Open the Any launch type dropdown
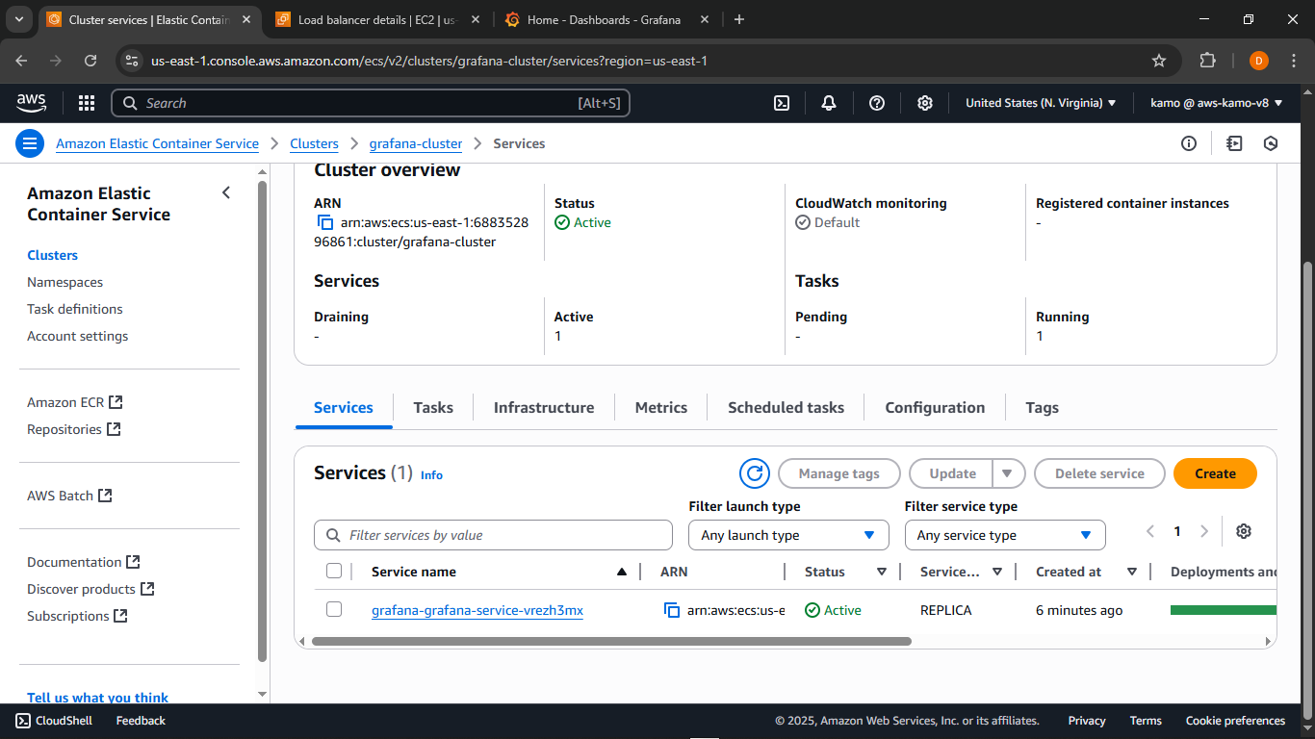This screenshot has width=1315, height=739. [x=788, y=534]
